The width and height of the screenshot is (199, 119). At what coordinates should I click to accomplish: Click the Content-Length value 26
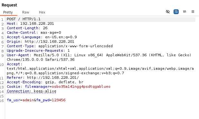click(45, 28)
